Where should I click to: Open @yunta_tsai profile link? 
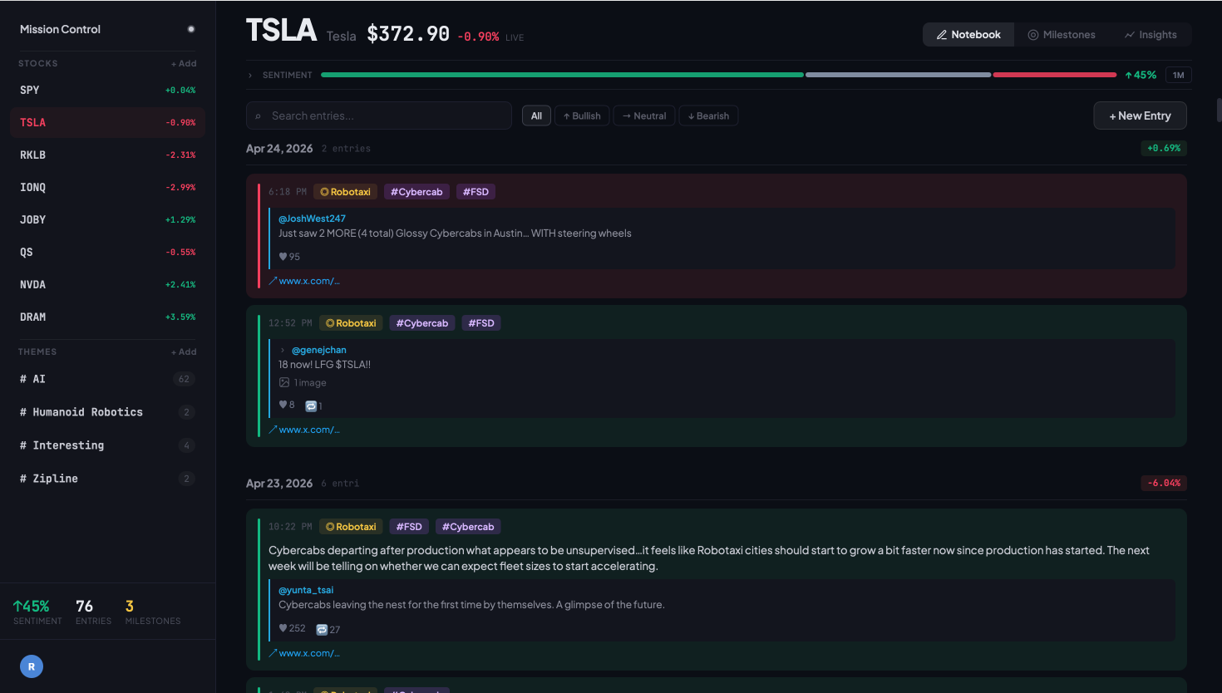click(306, 590)
